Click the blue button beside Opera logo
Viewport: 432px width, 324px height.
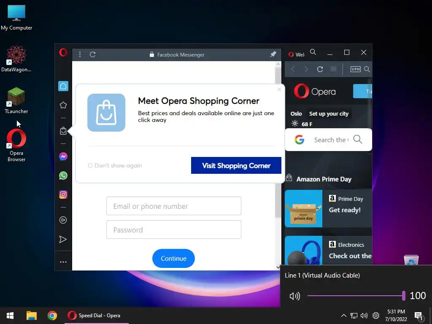point(362,91)
